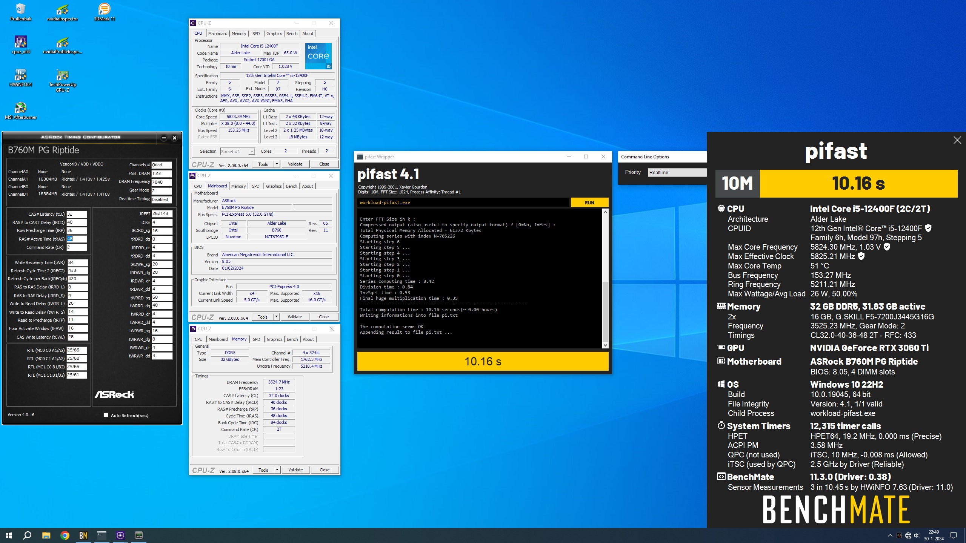Image resolution: width=966 pixels, height=543 pixels.
Task: Select About tab in top CPU-Z window
Action: pyautogui.click(x=308, y=34)
